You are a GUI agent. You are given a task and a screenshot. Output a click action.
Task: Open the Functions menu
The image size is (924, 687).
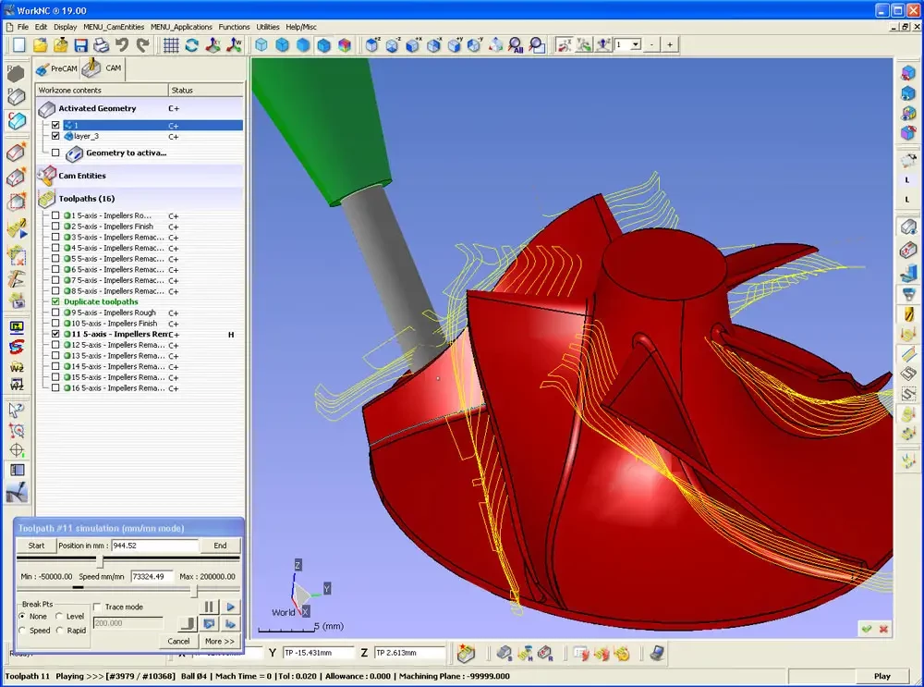(x=234, y=27)
